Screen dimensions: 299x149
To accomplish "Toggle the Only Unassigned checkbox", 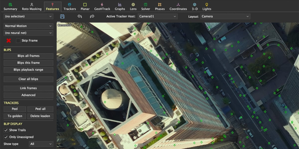I will pos(6,137).
